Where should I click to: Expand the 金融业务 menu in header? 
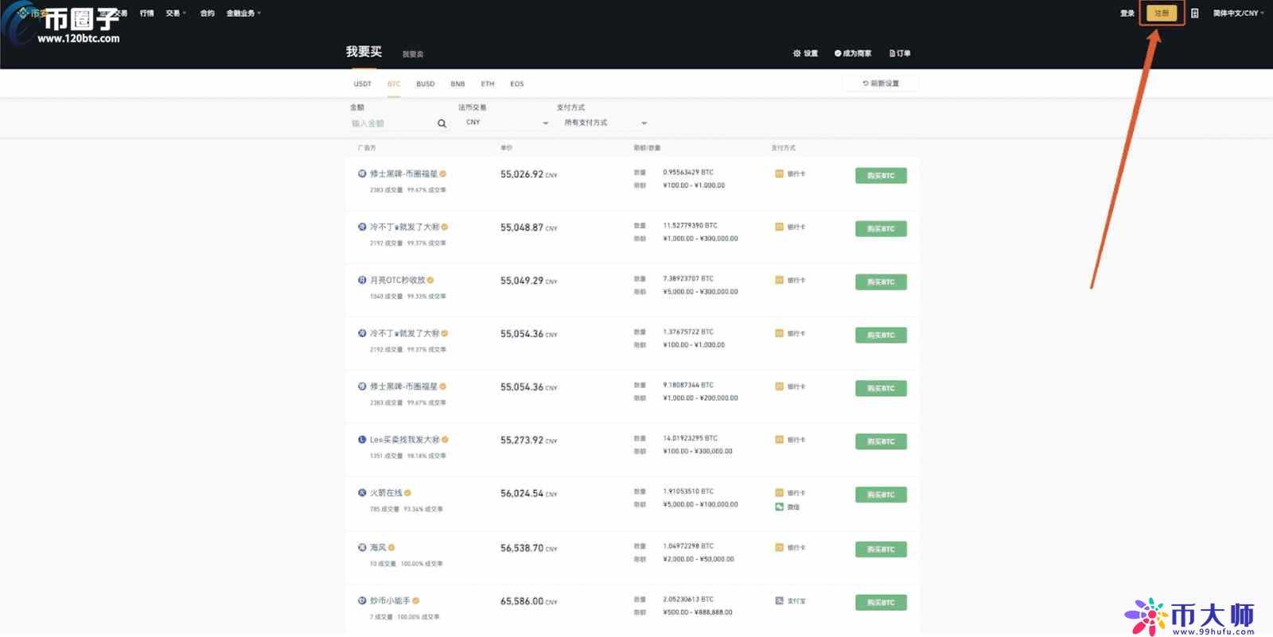(243, 14)
